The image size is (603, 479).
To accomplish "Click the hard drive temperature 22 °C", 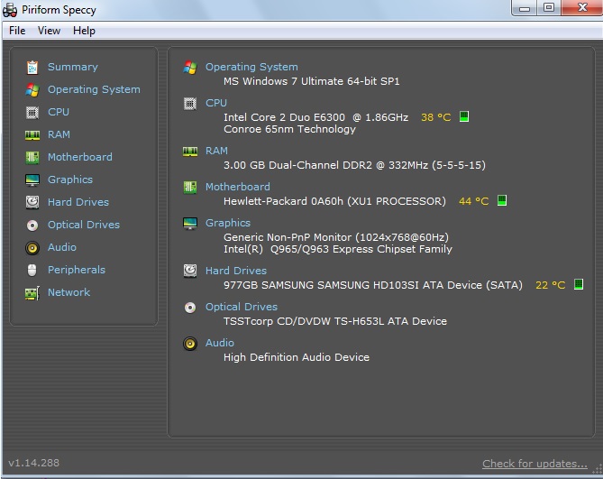I will (551, 285).
